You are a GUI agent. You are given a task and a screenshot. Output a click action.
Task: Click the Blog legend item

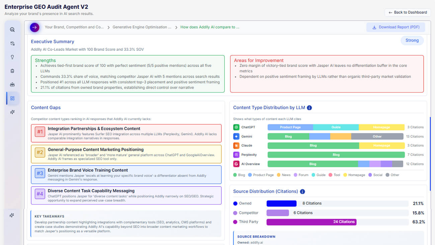239,175
